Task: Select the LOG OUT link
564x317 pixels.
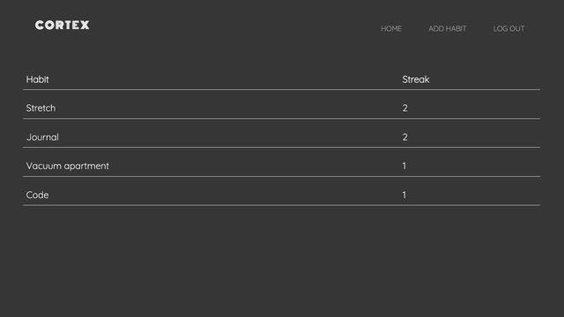Action: 508,29
